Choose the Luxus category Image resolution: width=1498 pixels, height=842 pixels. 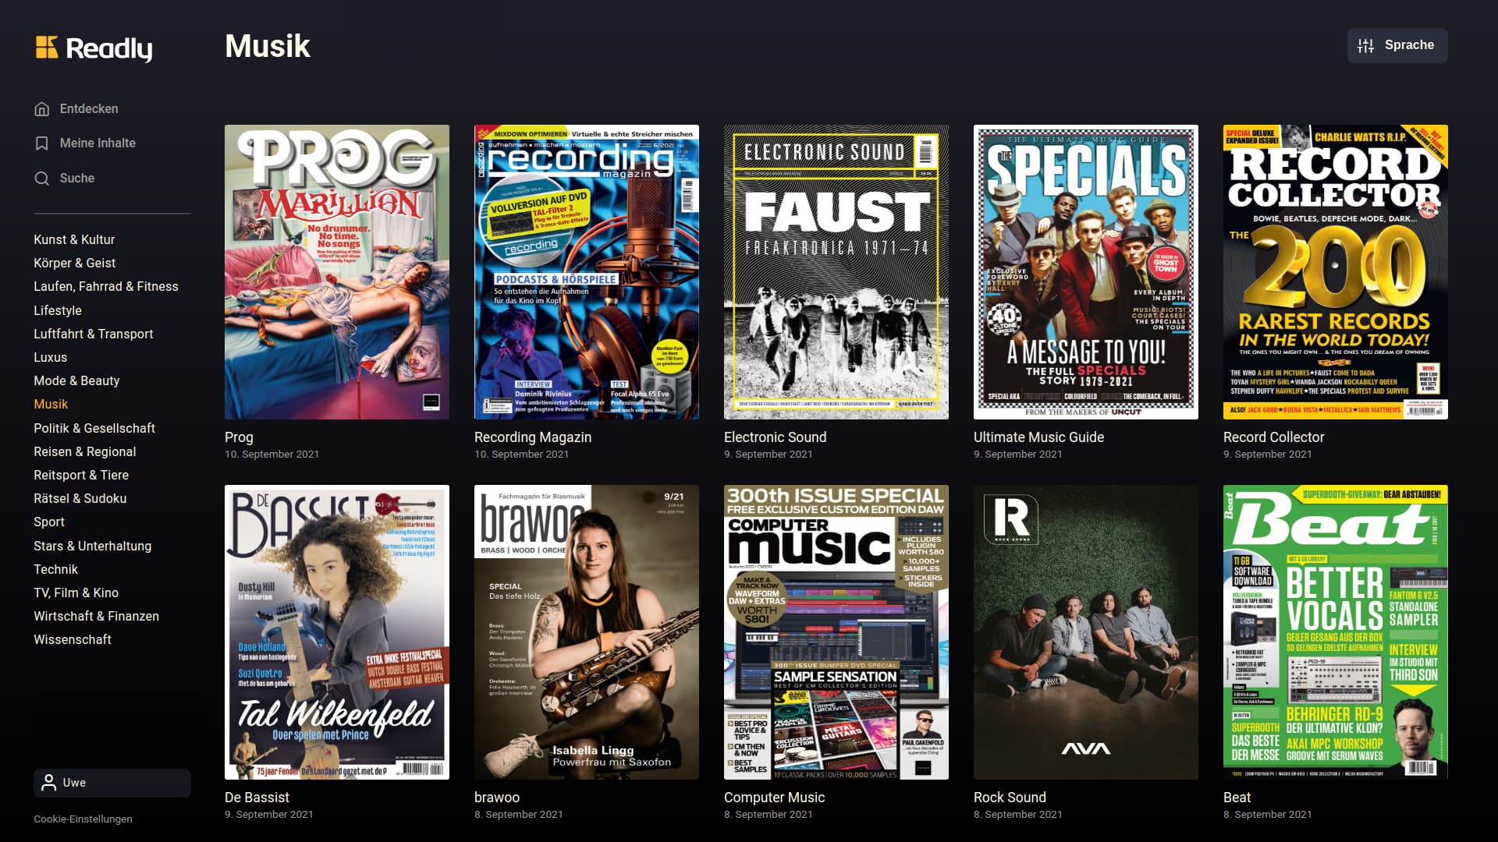(x=50, y=357)
